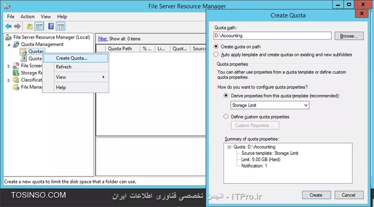The width and height of the screenshot is (374, 207).
Task: Open the View menu in menu bar
Action: 46,17
